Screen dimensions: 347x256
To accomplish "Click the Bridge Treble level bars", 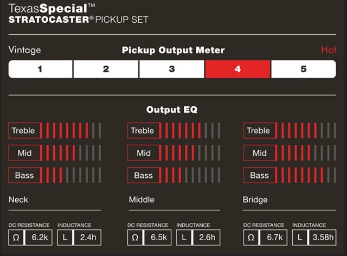I will pos(309,131).
